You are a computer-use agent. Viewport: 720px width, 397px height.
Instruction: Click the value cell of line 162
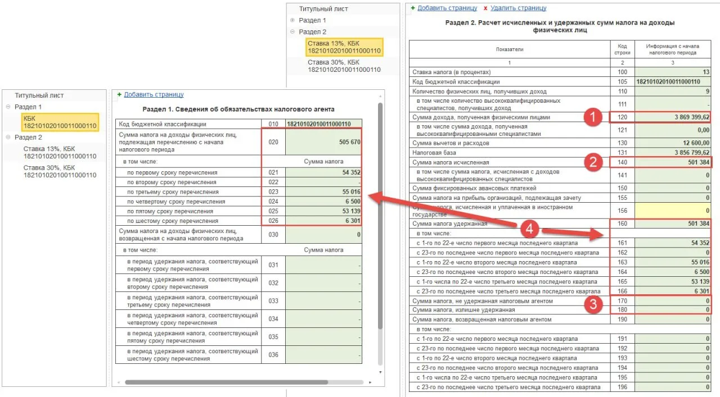click(x=673, y=253)
